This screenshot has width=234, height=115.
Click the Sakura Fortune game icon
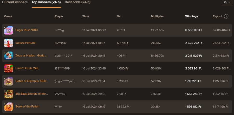point(8,43)
